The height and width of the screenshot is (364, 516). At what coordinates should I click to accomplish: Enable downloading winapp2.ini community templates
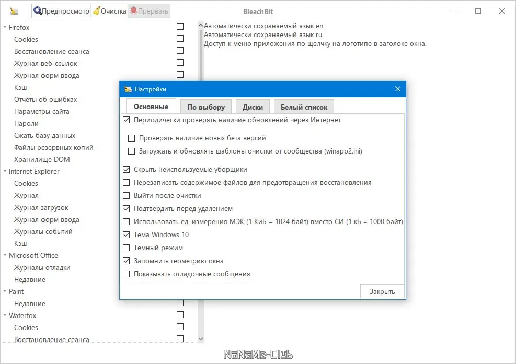[x=131, y=151]
